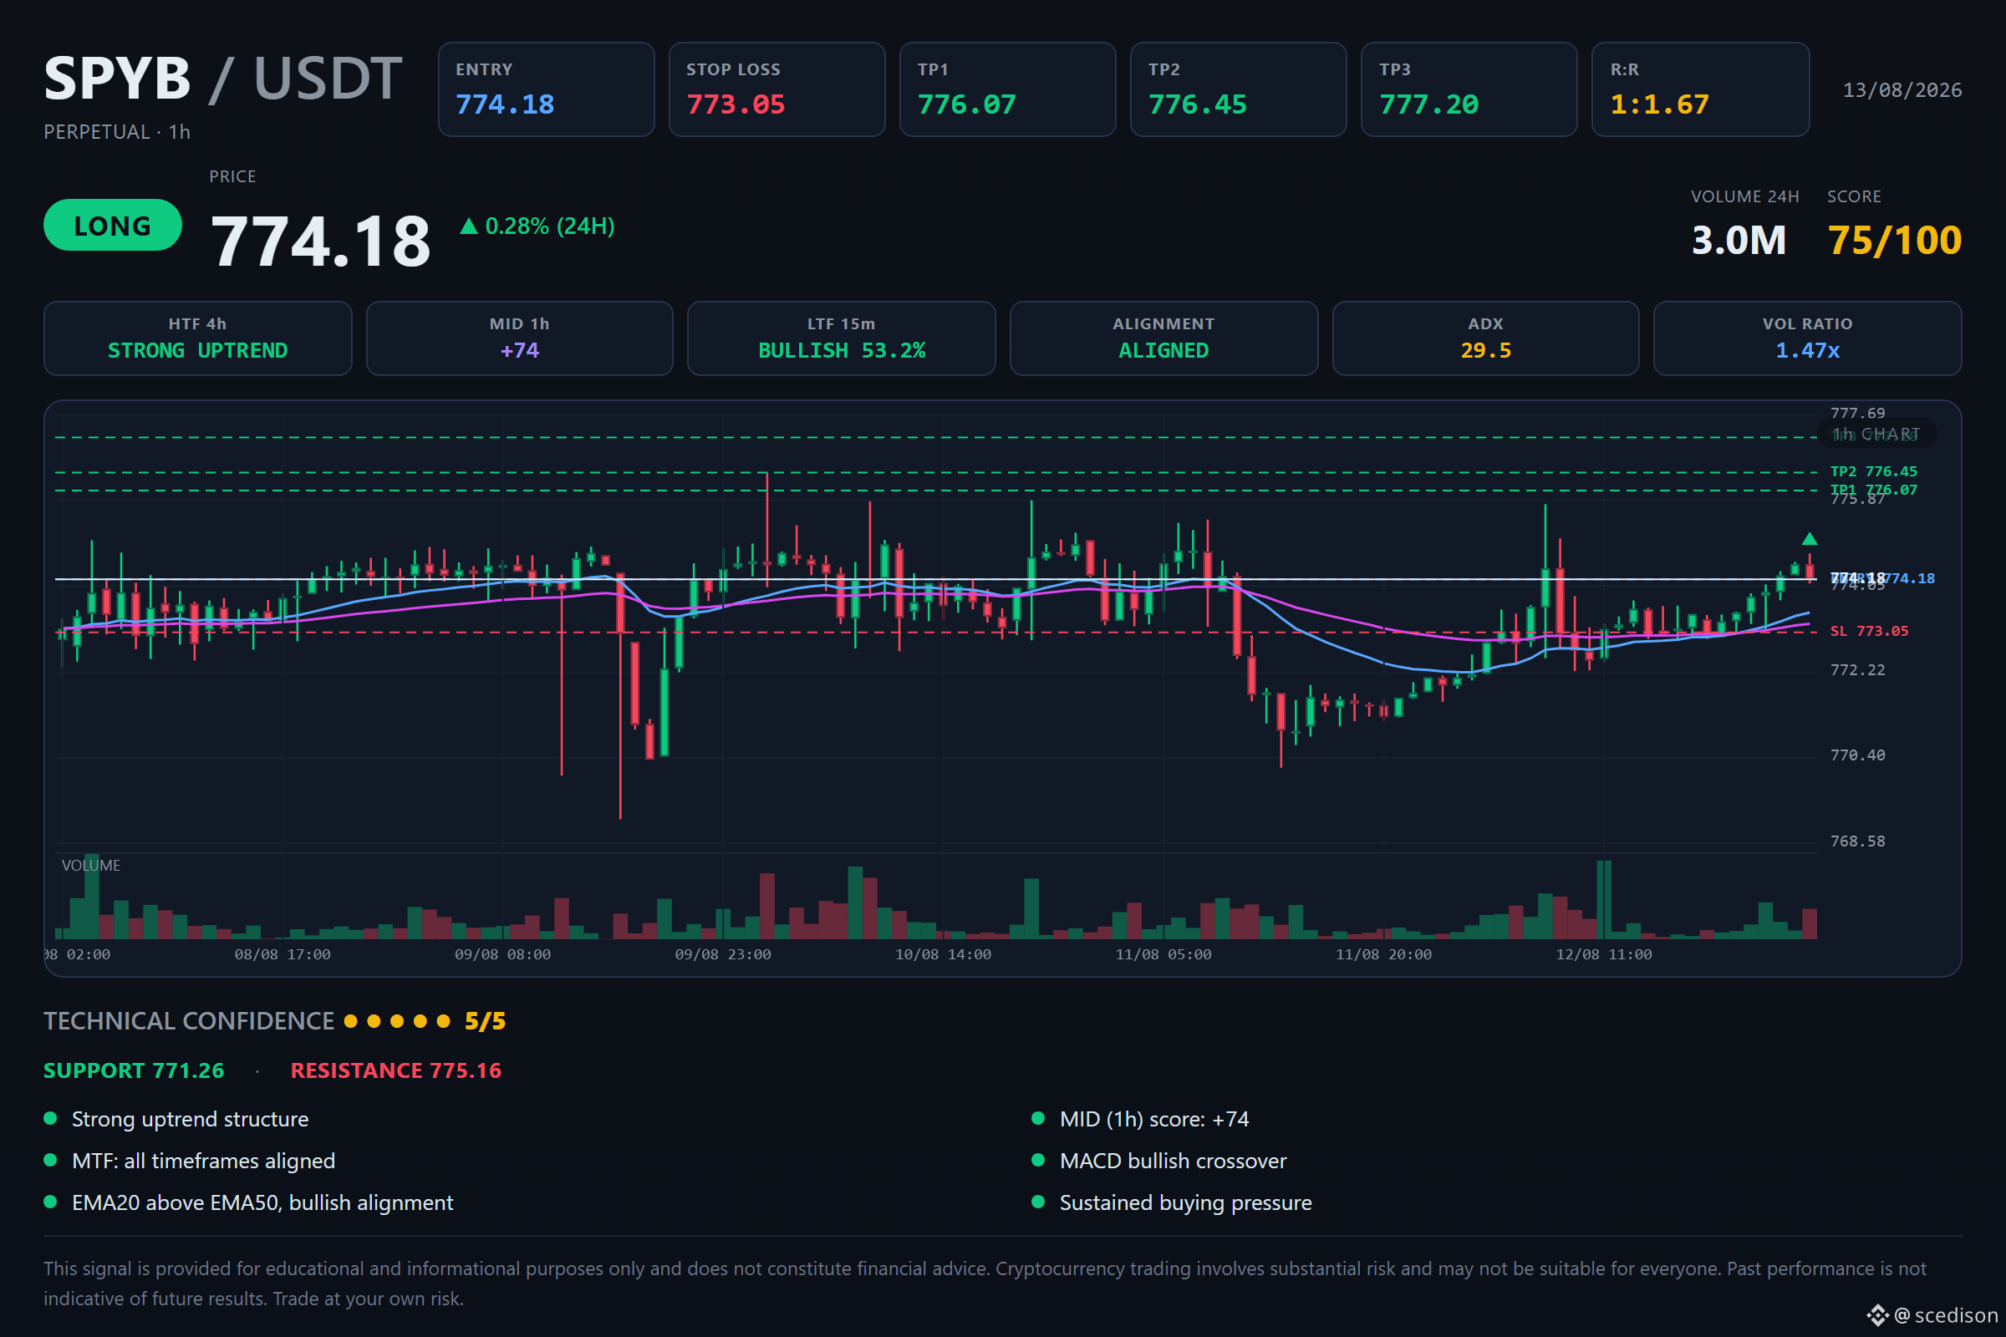Click the VOLUME 24H value 3.0M

(1739, 241)
